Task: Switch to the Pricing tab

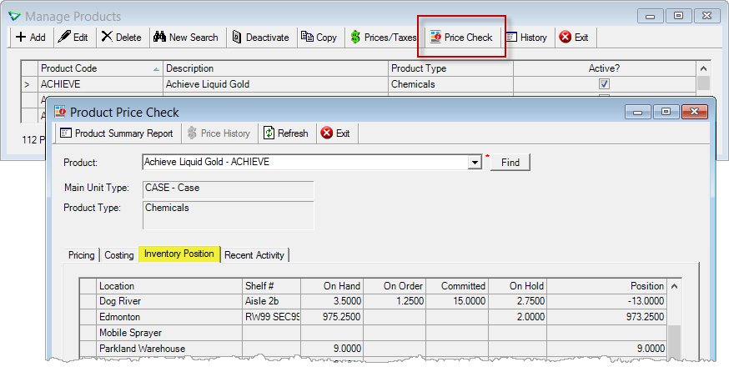Action: pos(82,255)
